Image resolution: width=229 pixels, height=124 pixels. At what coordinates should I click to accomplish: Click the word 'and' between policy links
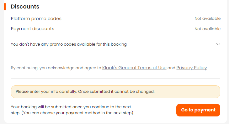(x=171, y=68)
